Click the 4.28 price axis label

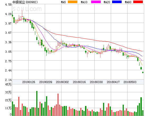pos(8,14)
